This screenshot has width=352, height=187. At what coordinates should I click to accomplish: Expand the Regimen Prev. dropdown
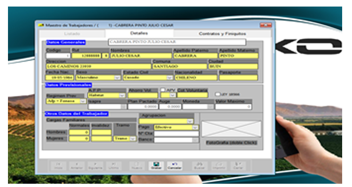[x=83, y=101]
